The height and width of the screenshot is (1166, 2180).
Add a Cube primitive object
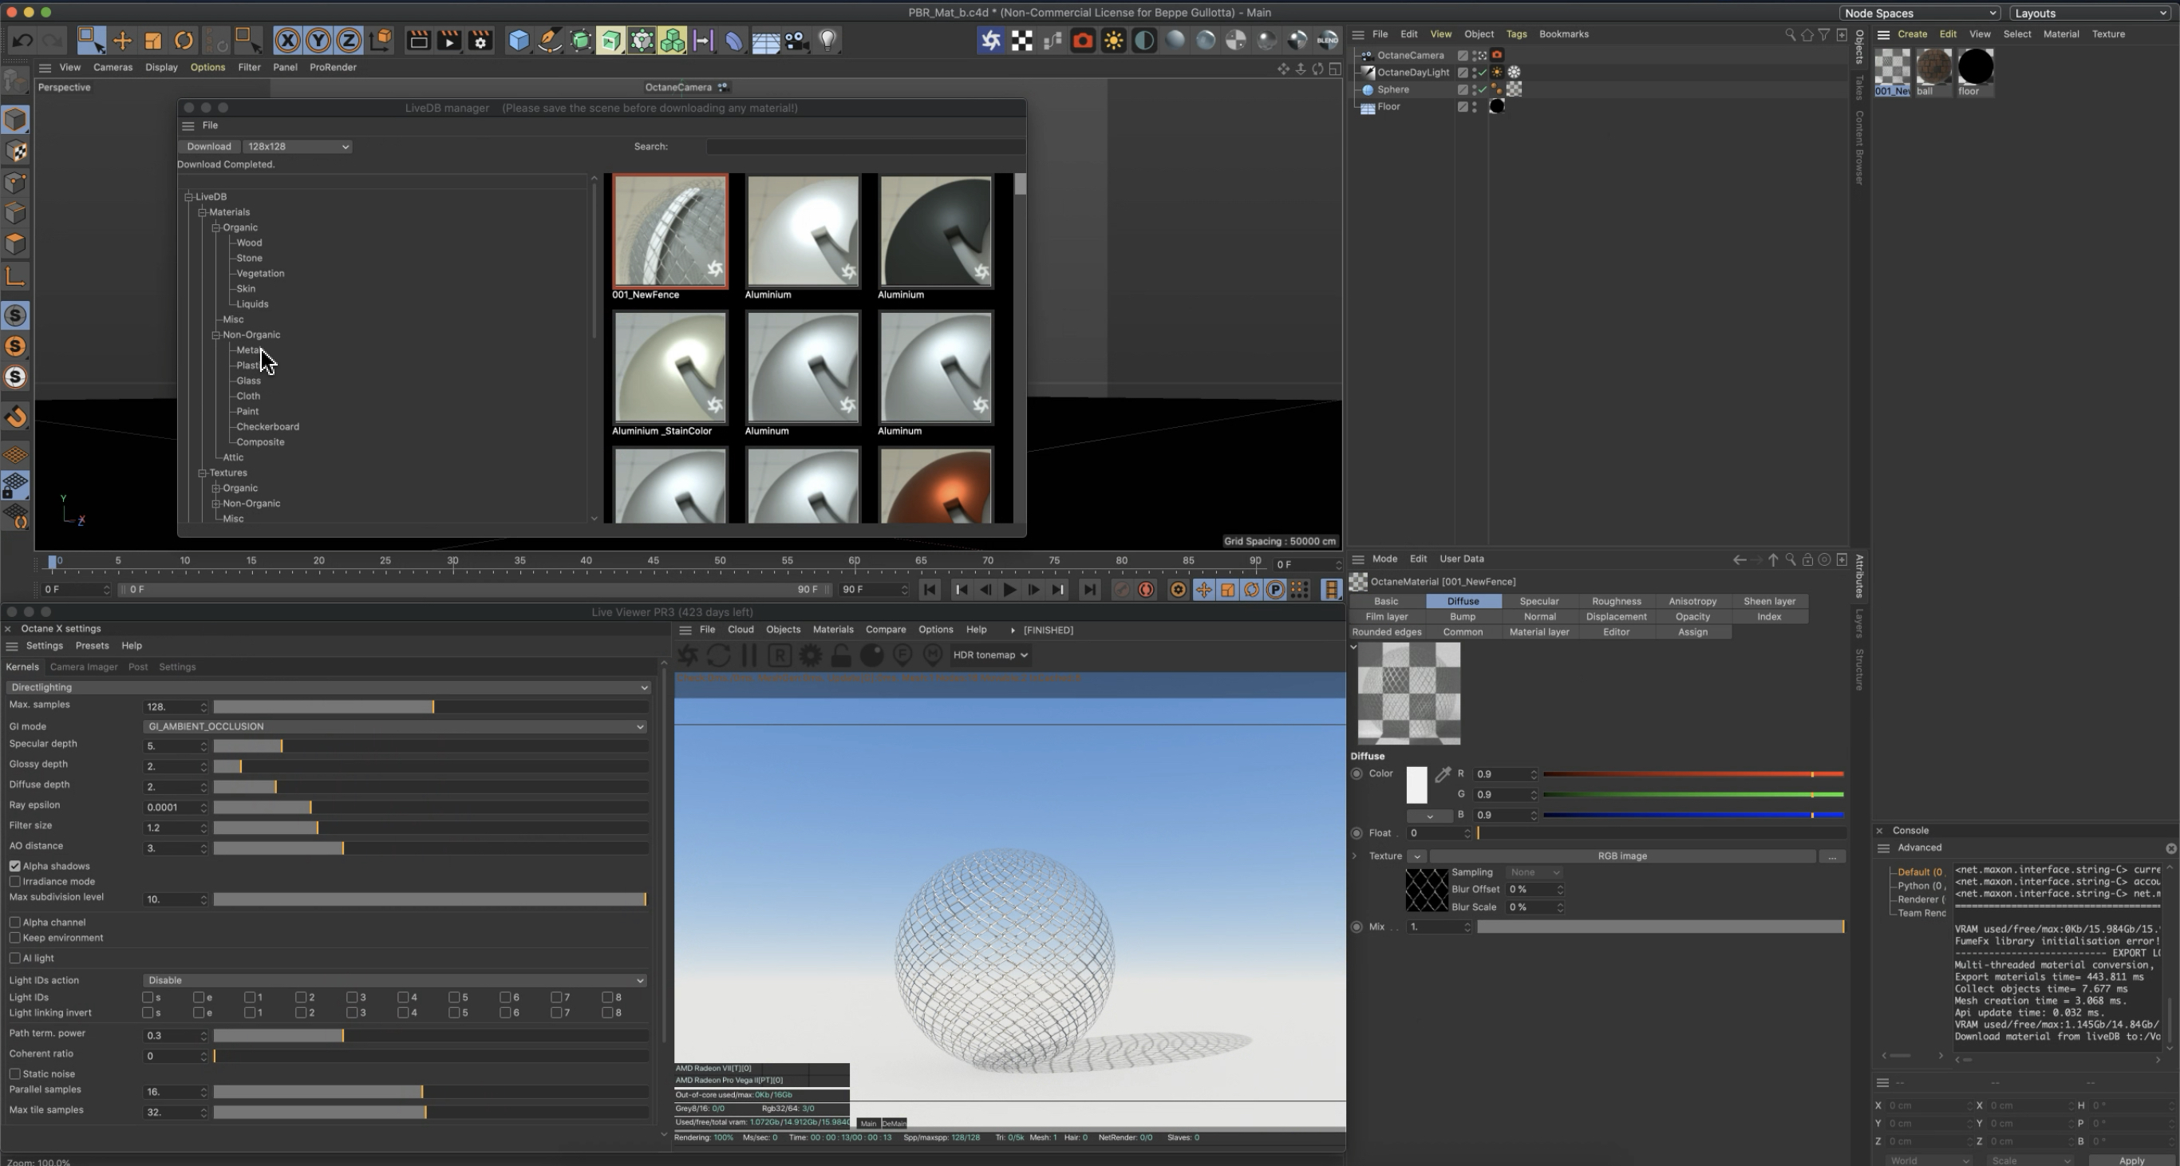[518, 41]
